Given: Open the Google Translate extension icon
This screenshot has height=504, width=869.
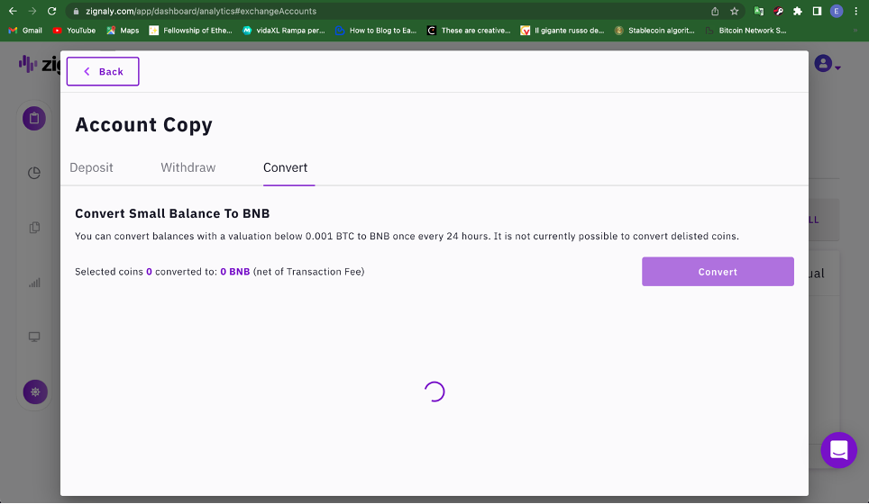Looking at the screenshot, I should coord(759,11).
